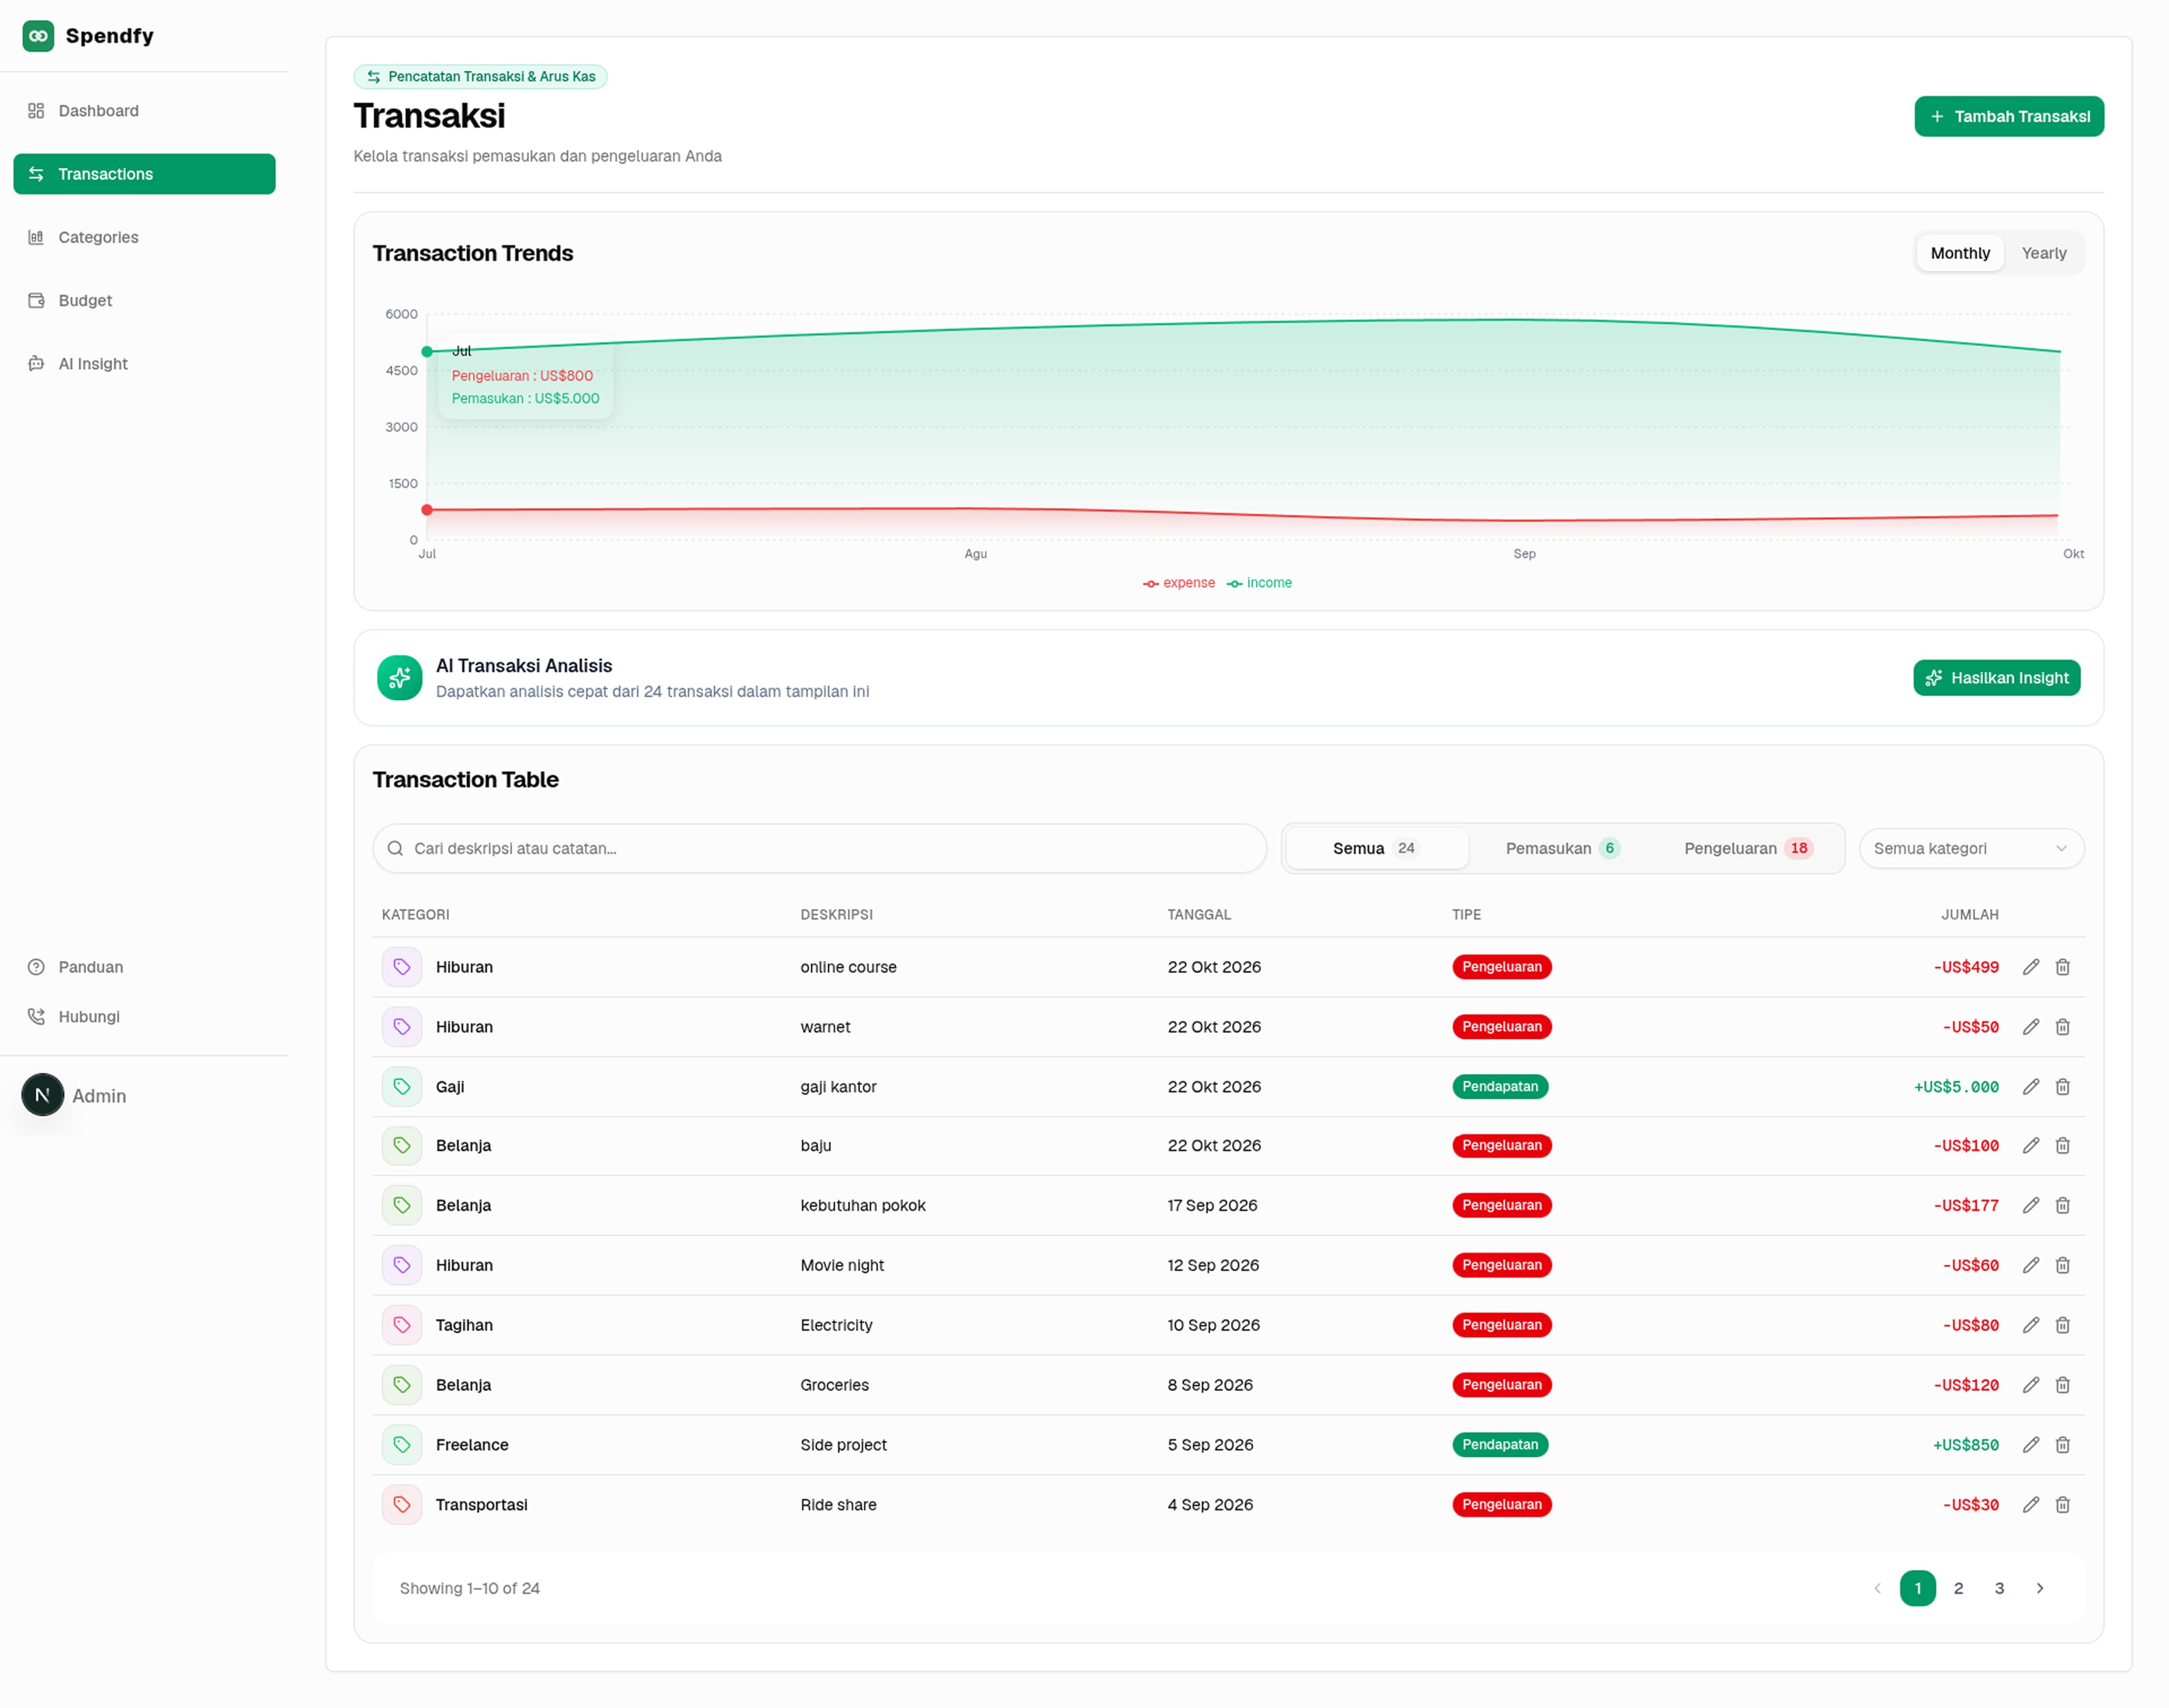Toggle the expense legend series
The width and height of the screenshot is (2169, 1708).
tap(1179, 583)
